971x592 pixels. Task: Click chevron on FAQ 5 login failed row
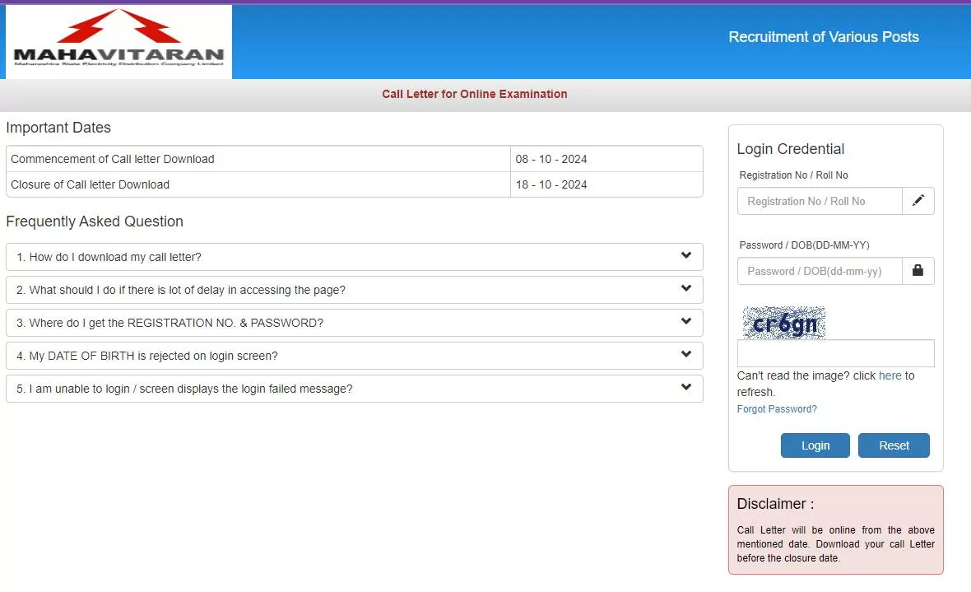coord(685,387)
